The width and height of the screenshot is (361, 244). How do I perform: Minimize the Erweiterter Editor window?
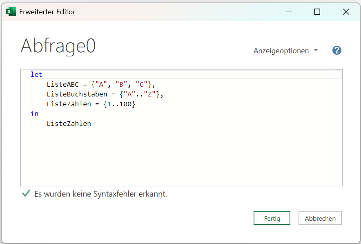(289, 11)
